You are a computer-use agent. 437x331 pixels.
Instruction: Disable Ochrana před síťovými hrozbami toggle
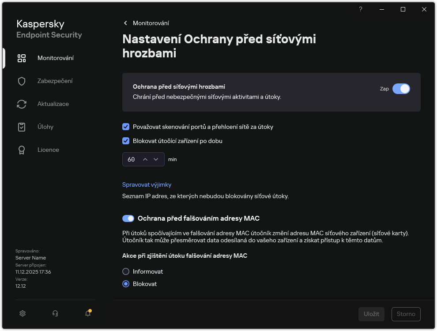(x=401, y=89)
